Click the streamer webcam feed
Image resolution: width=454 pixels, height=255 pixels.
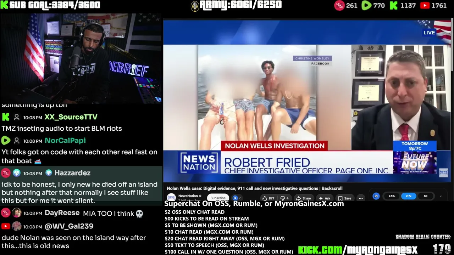pyautogui.click(x=81, y=58)
